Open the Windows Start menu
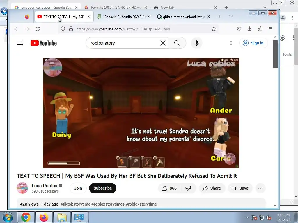Screen dimensions: 298x223 (x=8, y=217)
